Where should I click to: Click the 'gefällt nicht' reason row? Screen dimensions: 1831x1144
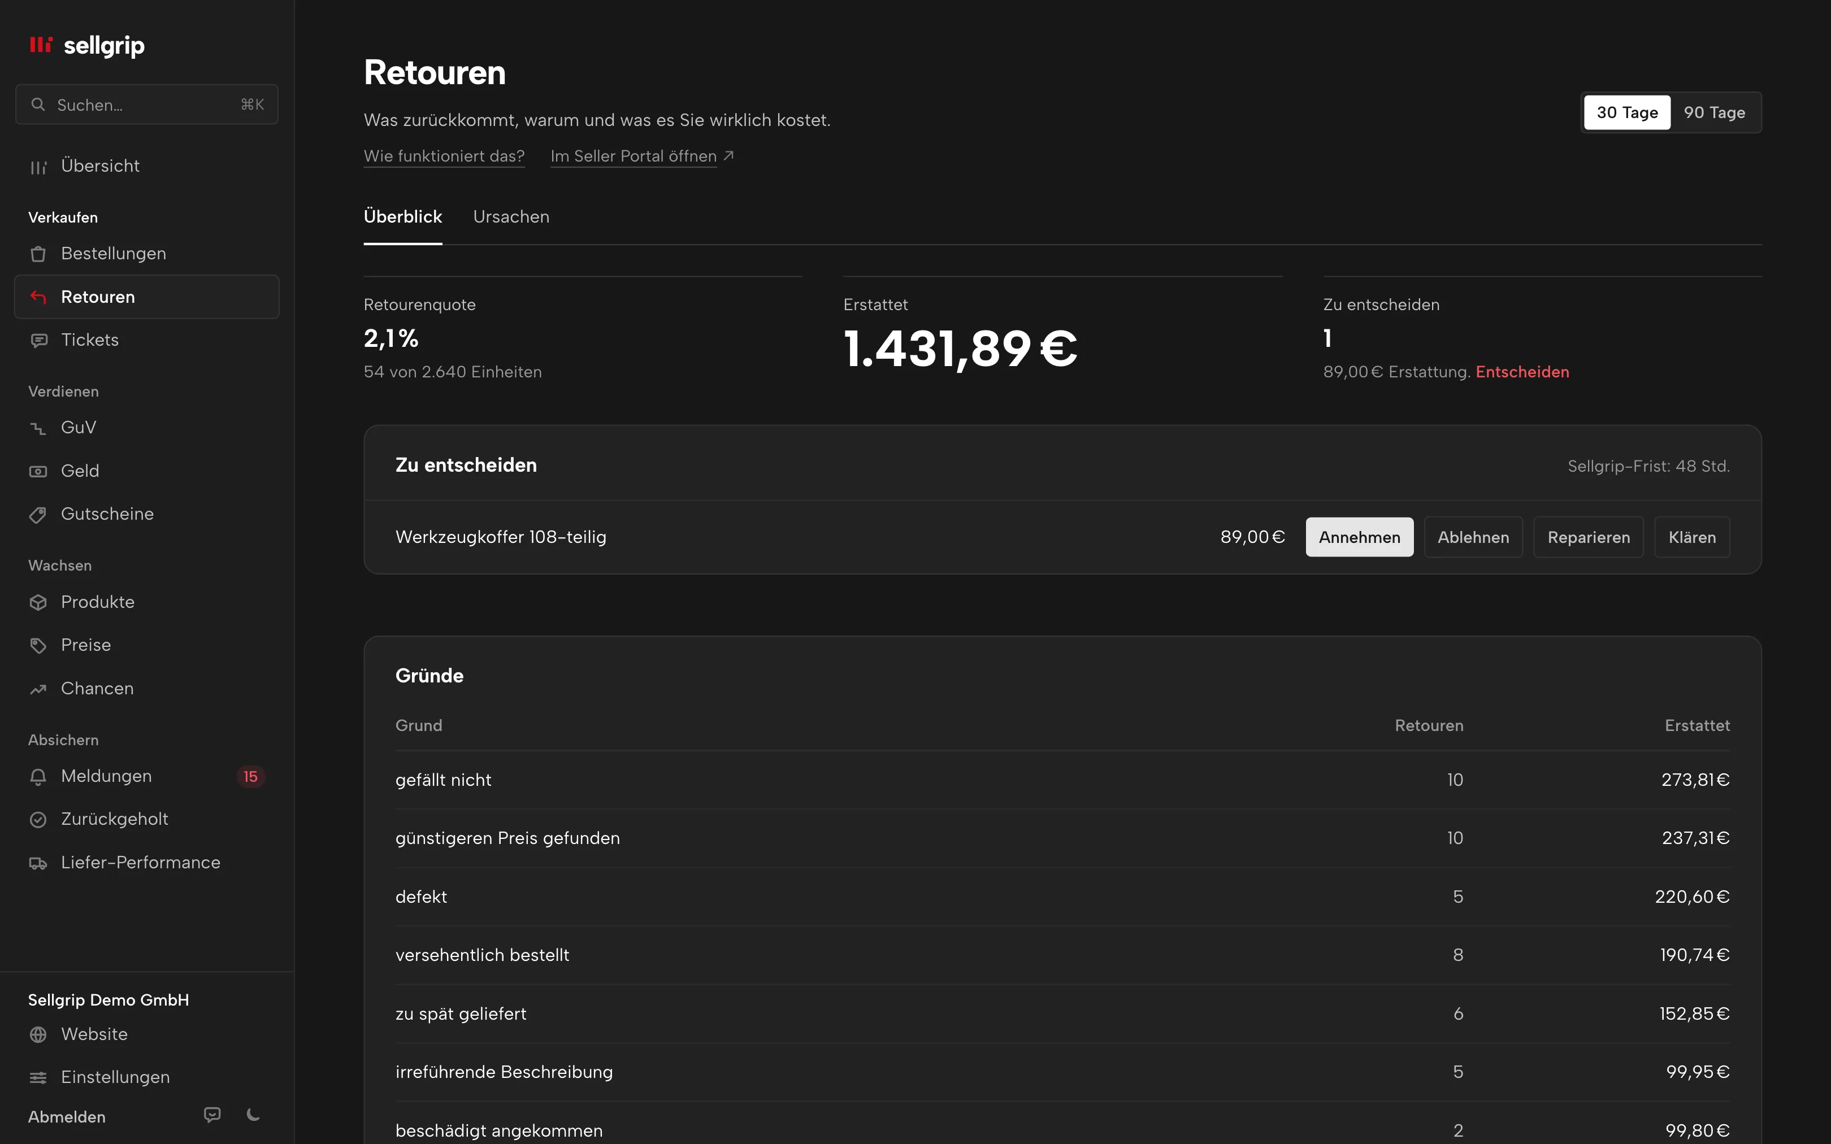(1062, 780)
